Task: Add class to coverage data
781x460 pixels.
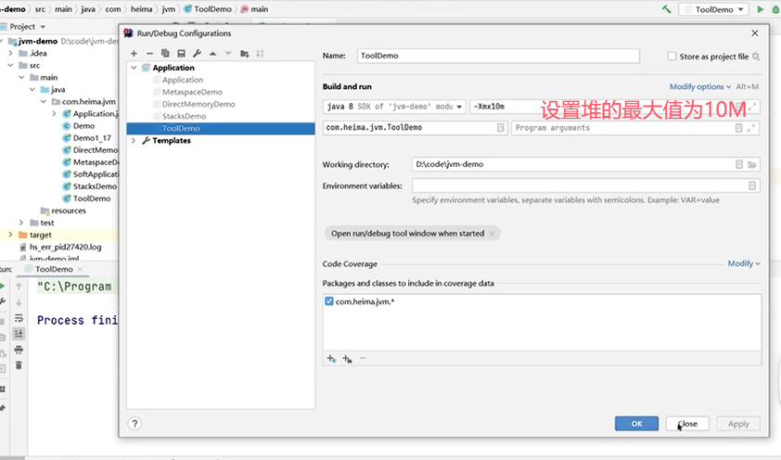Action: click(x=331, y=358)
